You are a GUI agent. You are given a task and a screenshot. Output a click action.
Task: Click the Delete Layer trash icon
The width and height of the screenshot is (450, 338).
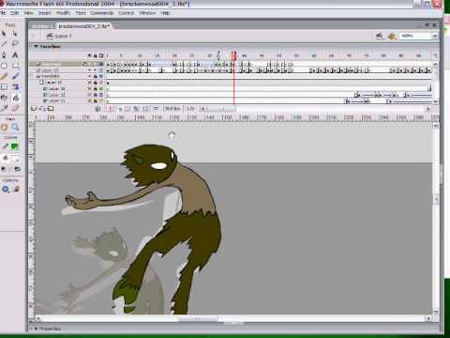tap(97, 109)
